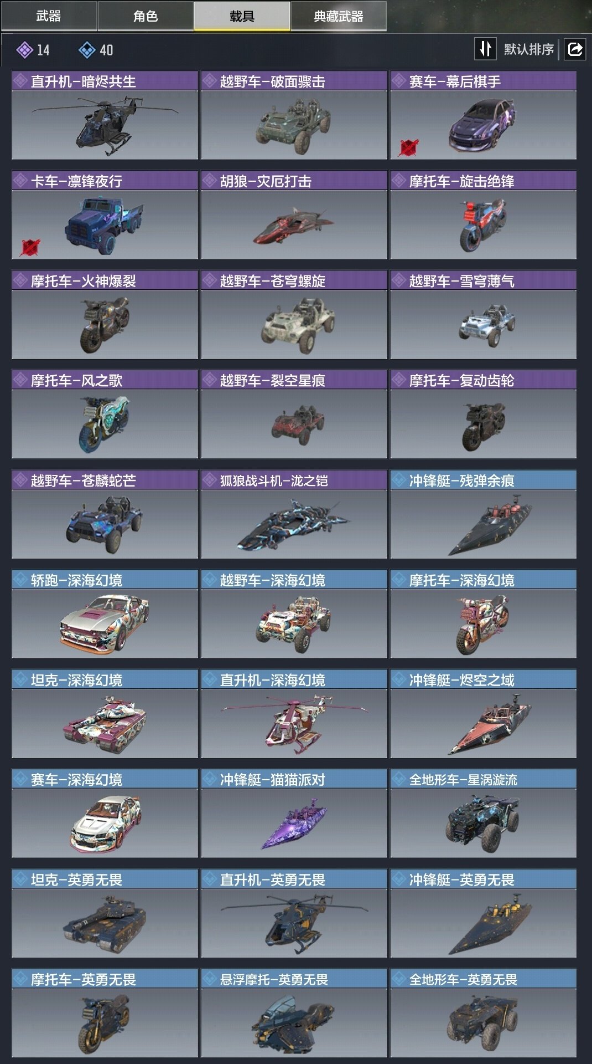
Task: Select the 坦克-英勇无畏 tank skin
Action: 105,923
